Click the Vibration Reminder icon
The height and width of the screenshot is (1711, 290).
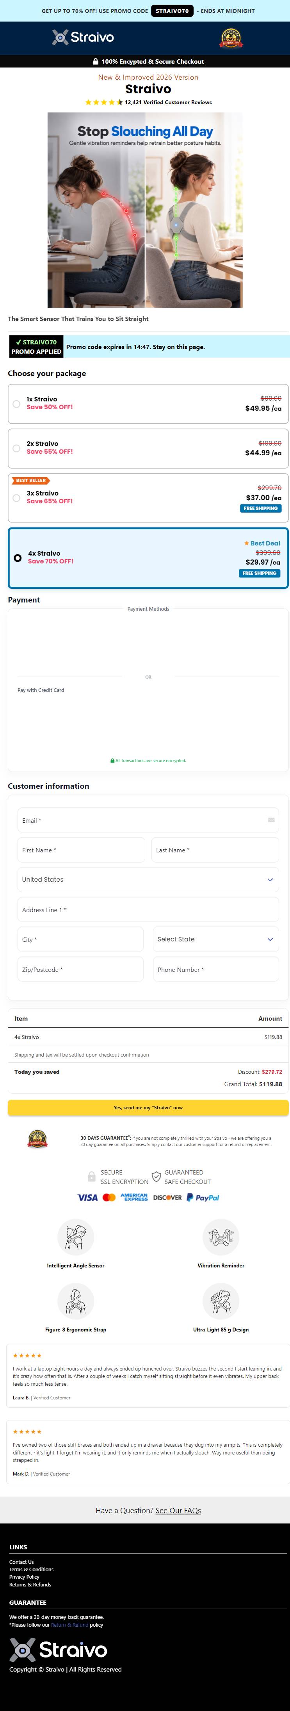pos(221,1237)
